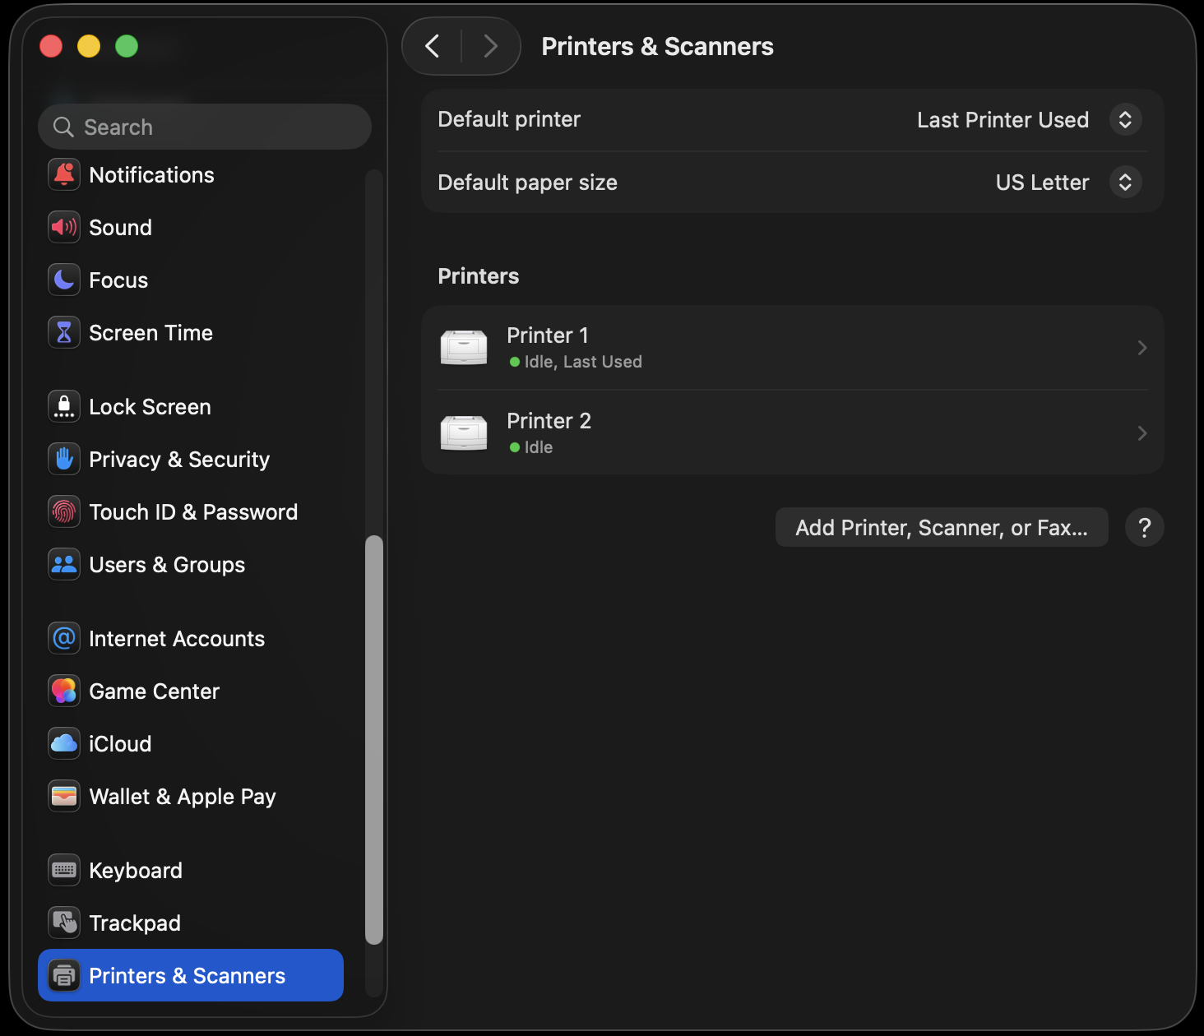Screen dimensions: 1204x1036
Task: Click the Search field in sidebar
Action: [x=206, y=127]
